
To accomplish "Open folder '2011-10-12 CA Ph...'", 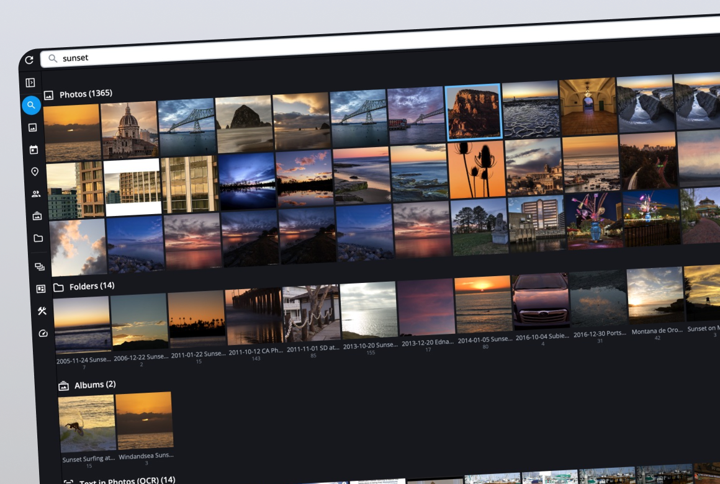I will coord(255,325).
